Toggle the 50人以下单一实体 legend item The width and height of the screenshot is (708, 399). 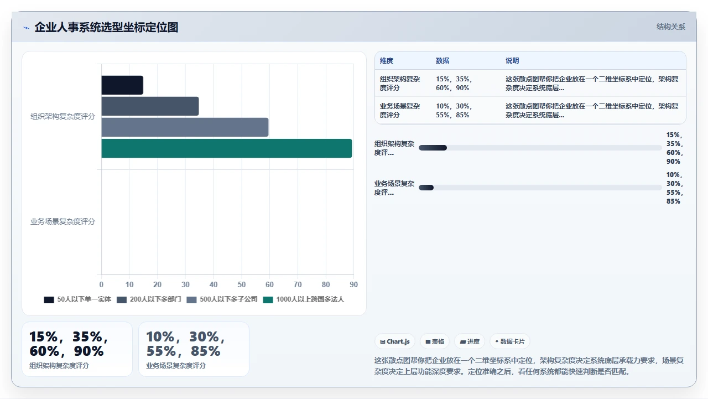click(x=77, y=299)
